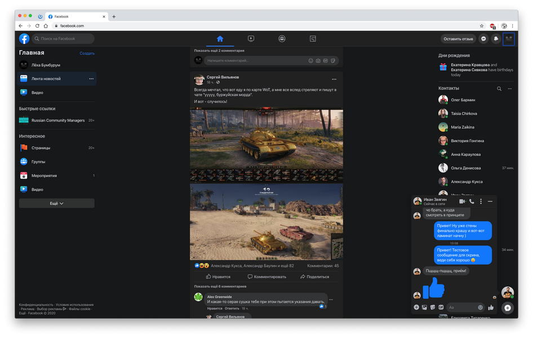Reply to Alex Greenwide's comment via 'Ответить'
Screen dimensions: 533x338
pos(232,309)
